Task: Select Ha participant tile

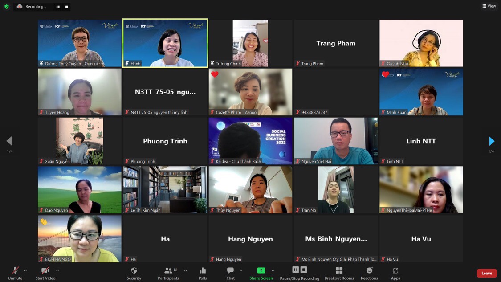Action: tap(165, 239)
